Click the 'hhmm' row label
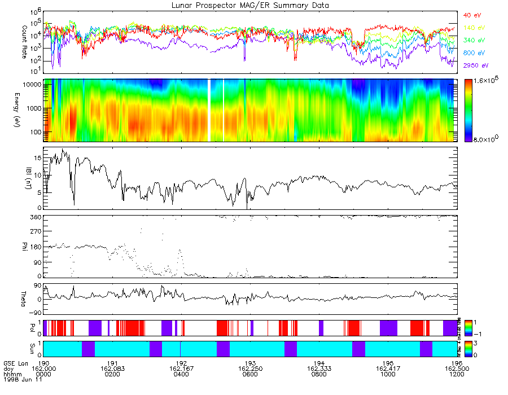The width and height of the screenshot is (508, 395). point(12,374)
